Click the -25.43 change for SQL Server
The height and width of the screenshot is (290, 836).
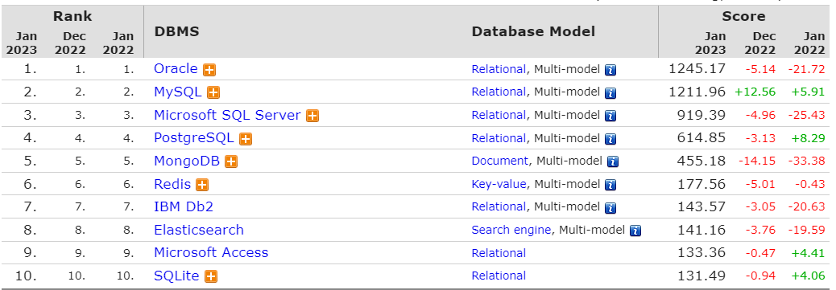coord(806,115)
